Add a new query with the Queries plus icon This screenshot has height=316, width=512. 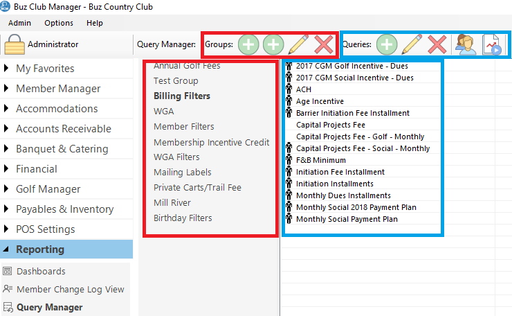387,45
